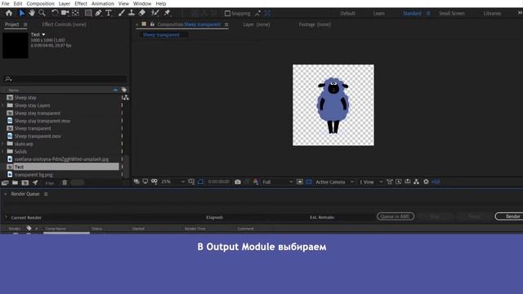Create a new folder in Project panel
The width and height of the screenshot is (523, 294).
tap(15, 183)
